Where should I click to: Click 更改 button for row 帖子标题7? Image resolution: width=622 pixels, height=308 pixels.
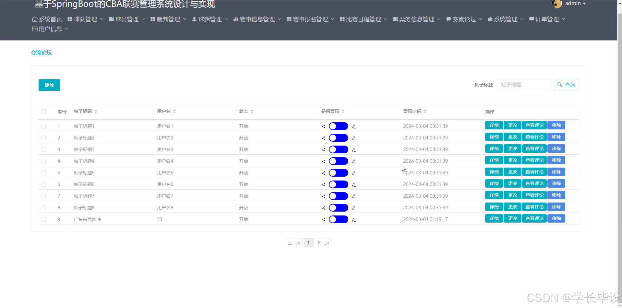pos(512,195)
